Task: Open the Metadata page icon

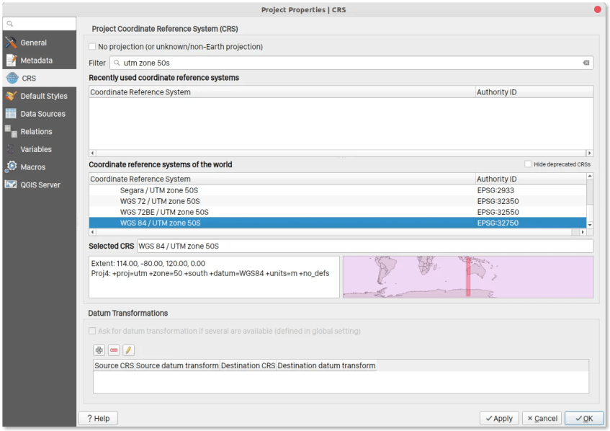Action: (x=12, y=61)
